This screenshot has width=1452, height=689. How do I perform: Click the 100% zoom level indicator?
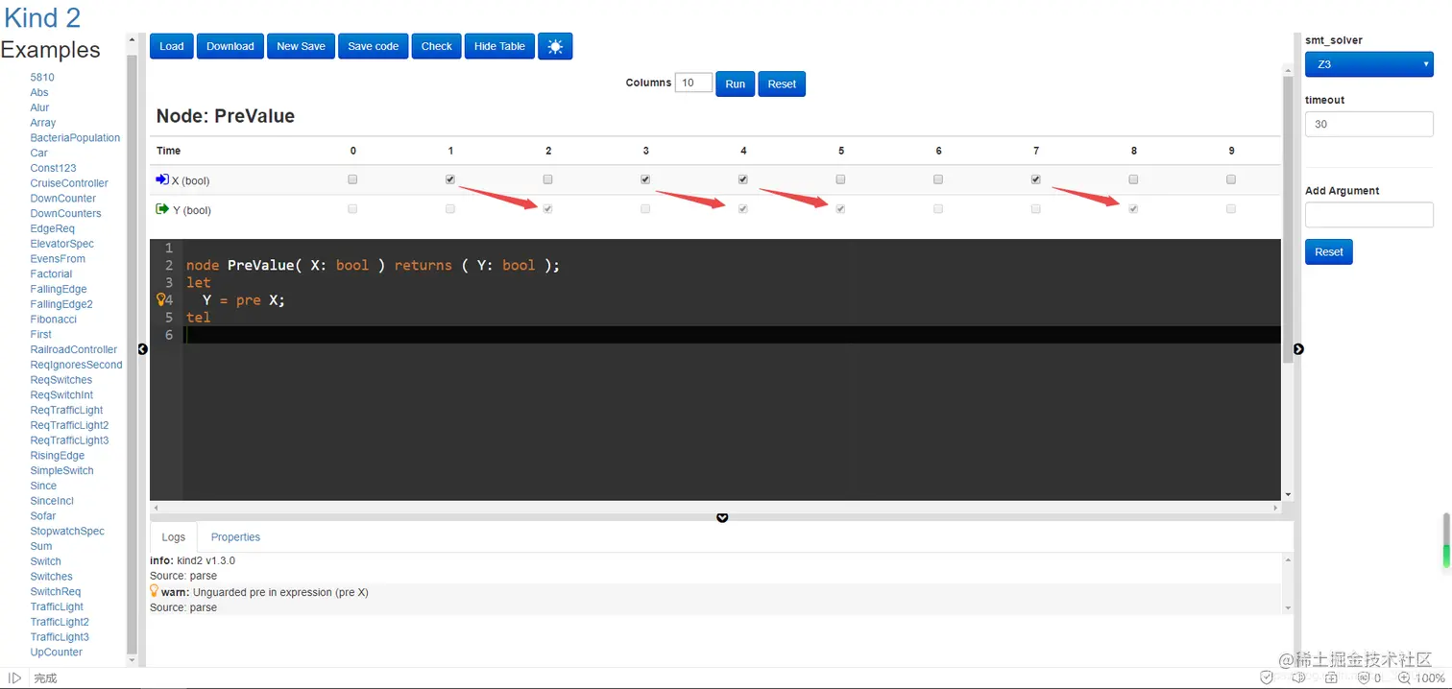1430,677
